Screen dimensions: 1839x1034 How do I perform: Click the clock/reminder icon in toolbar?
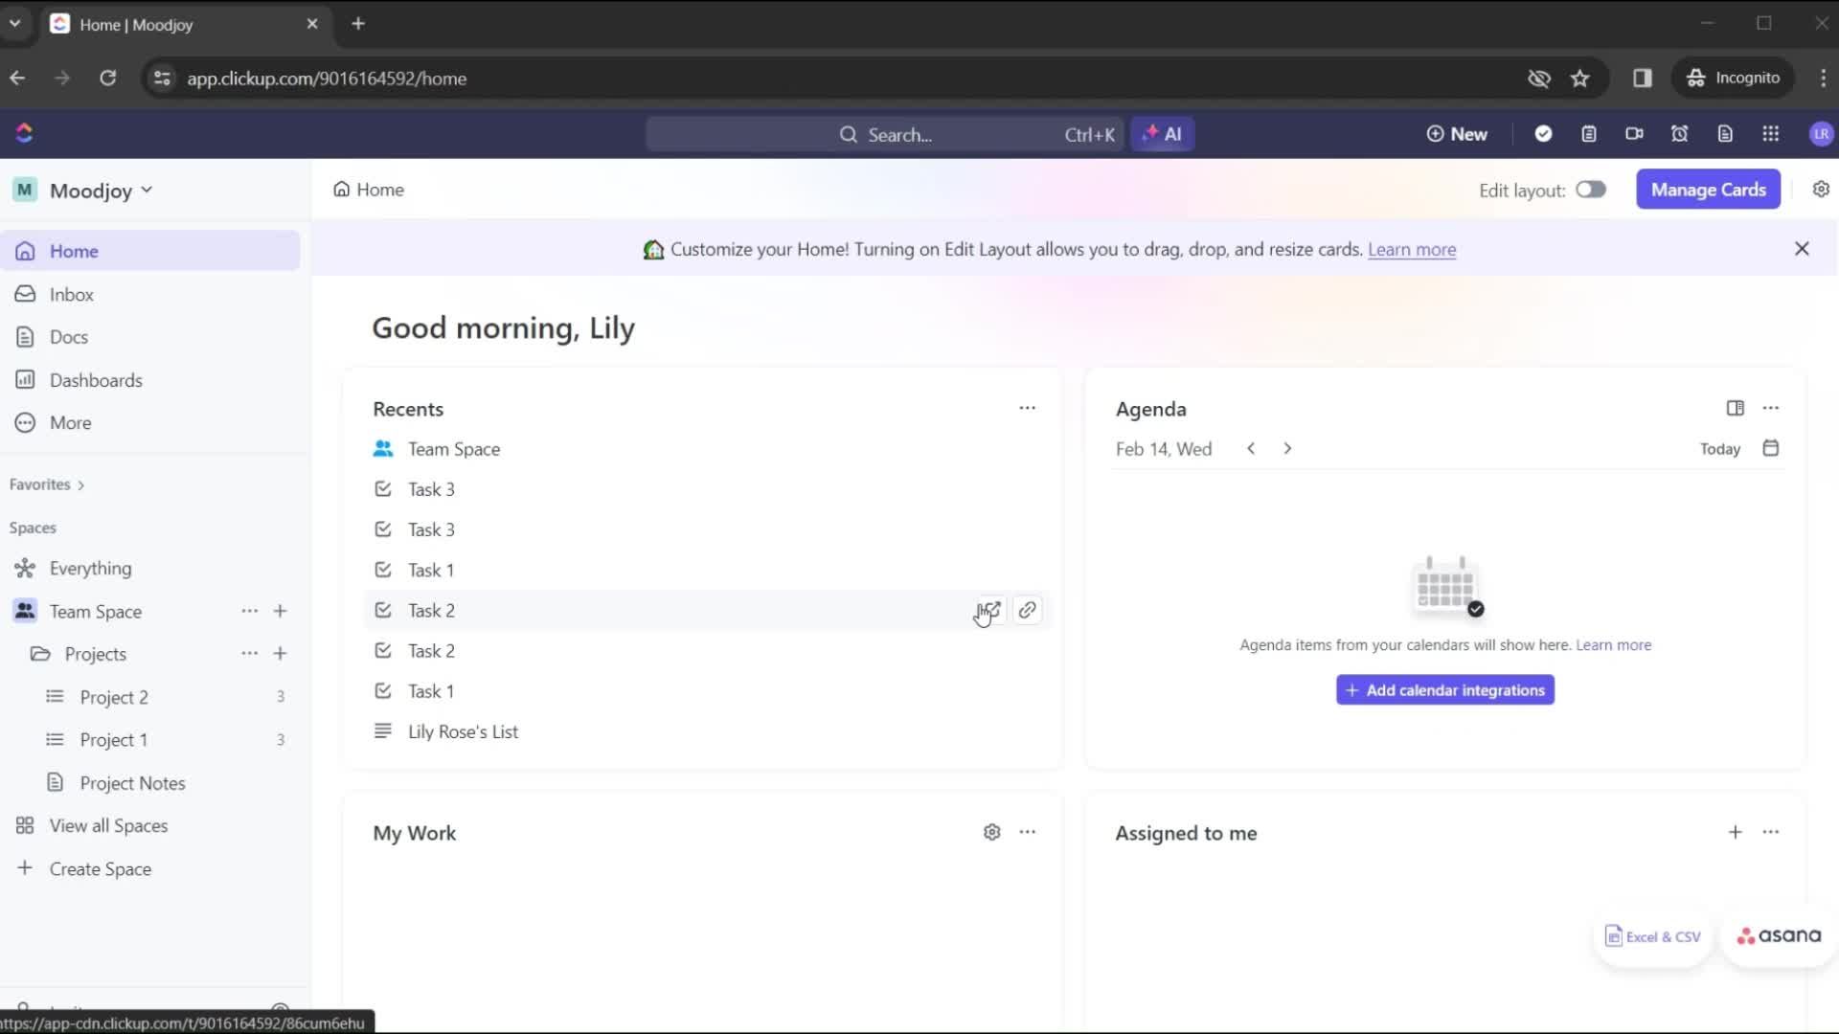point(1680,134)
